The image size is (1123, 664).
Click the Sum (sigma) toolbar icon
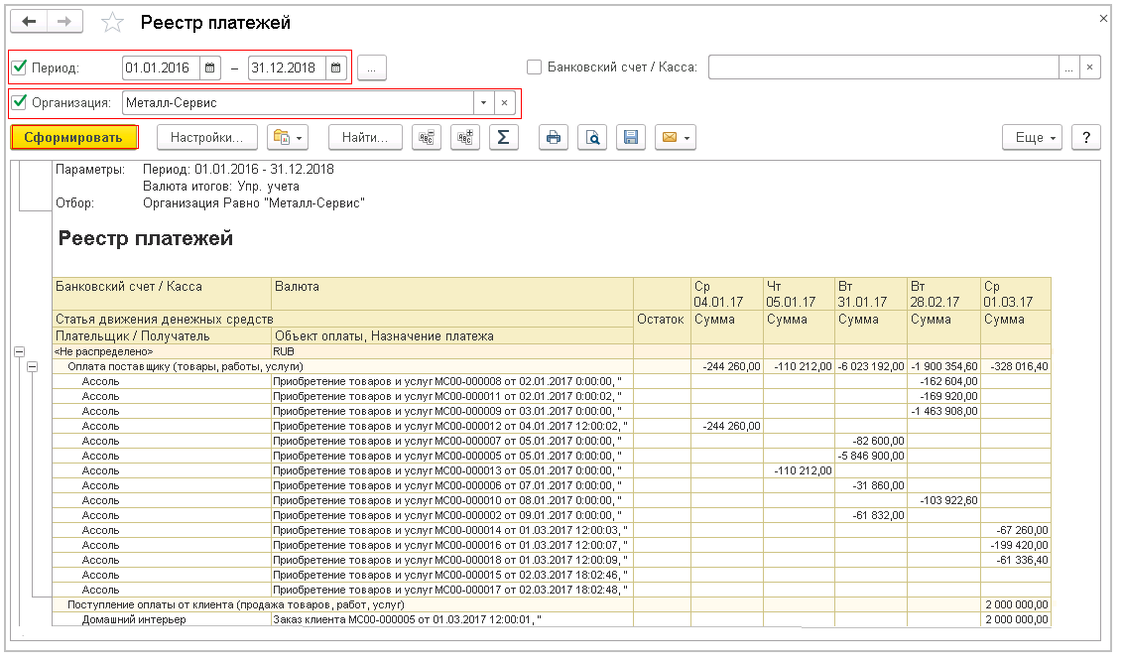(503, 137)
